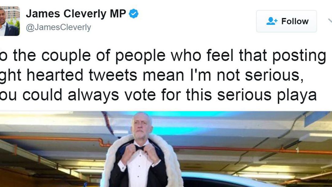Expand the tweet options chevron
Image resolution: width=332 pixels, height=187 pixels.
(x=330, y=21)
